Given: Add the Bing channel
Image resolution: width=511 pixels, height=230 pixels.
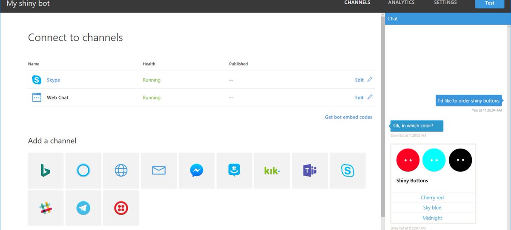Looking at the screenshot, I should click(x=46, y=170).
